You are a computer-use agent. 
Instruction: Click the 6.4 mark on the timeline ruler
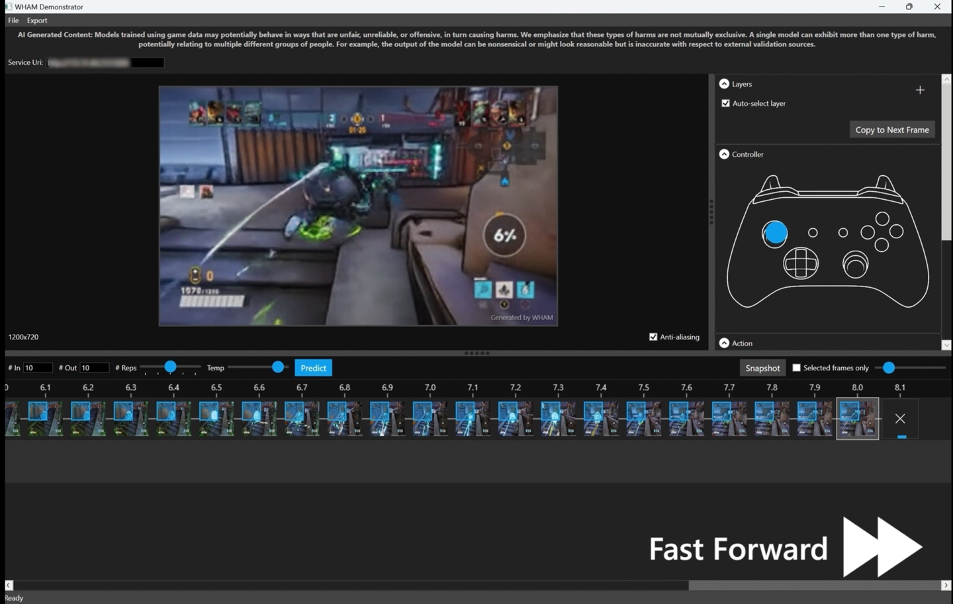[x=173, y=388]
